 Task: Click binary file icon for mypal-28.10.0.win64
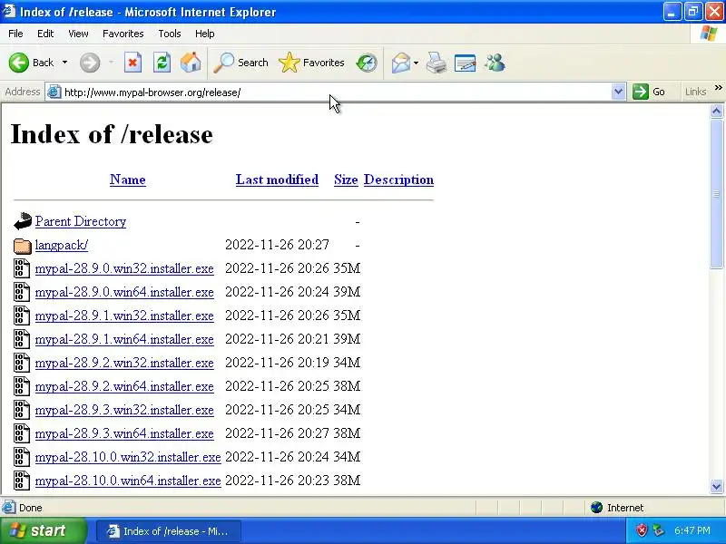[21, 481]
